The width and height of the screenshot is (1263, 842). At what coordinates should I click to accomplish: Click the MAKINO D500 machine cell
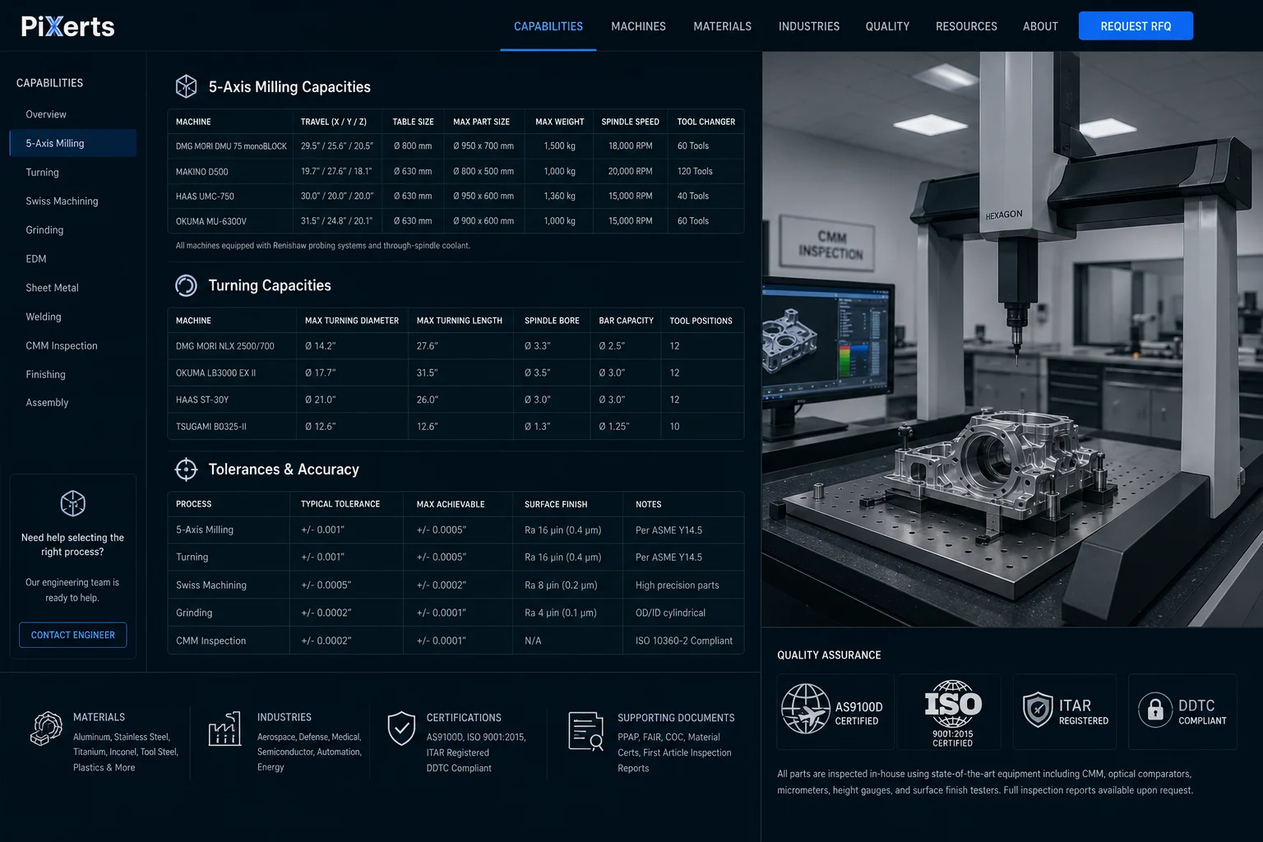pyautogui.click(x=230, y=172)
